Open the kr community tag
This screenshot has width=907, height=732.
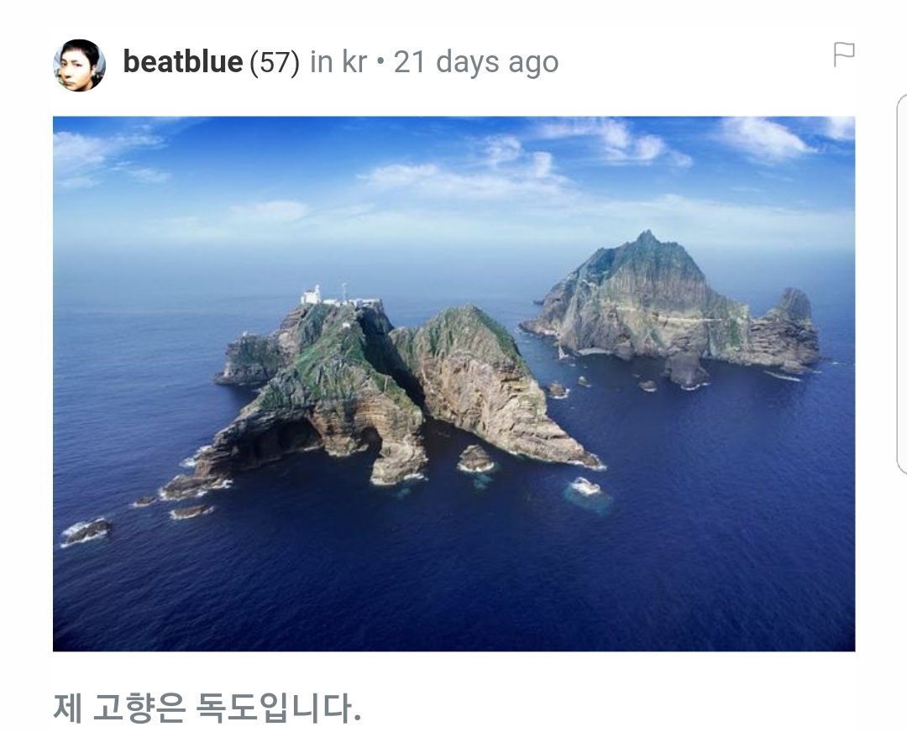coord(354,62)
